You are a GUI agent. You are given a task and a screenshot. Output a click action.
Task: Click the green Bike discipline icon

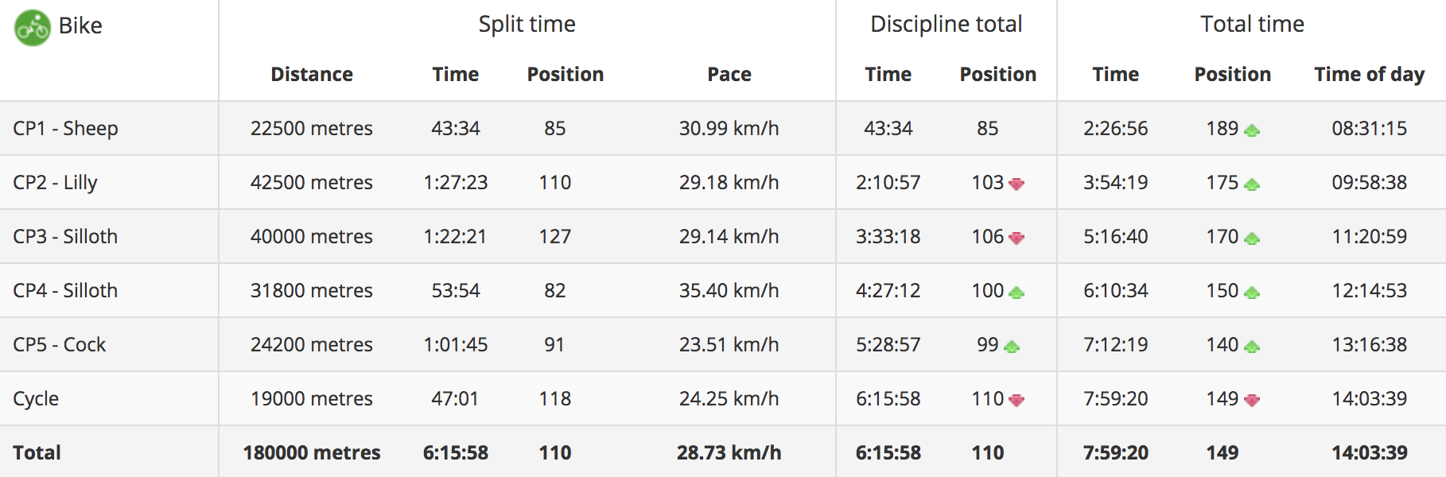point(33,28)
